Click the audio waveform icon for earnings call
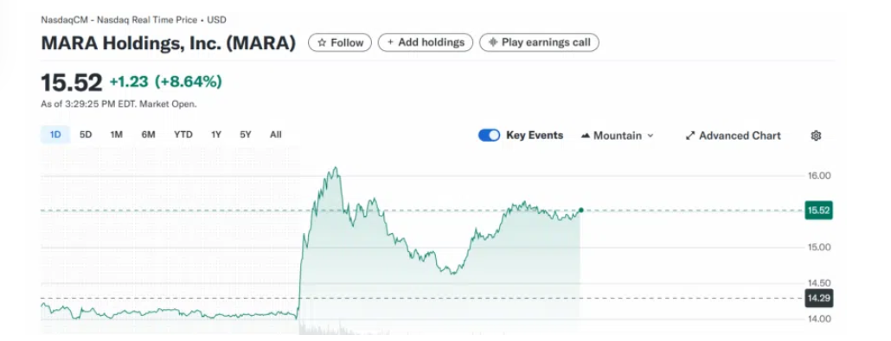The height and width of the screenshot is (341, 891). pyautogui.click(x=493, y=42)
